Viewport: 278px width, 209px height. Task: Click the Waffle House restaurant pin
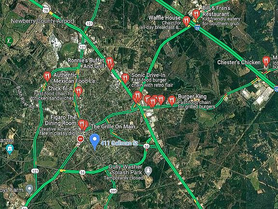click(186, 21)
